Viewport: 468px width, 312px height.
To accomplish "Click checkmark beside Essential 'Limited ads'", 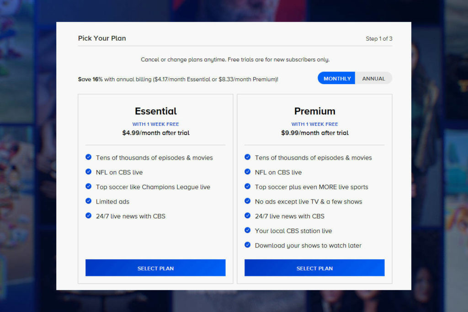I will point(89,201).
